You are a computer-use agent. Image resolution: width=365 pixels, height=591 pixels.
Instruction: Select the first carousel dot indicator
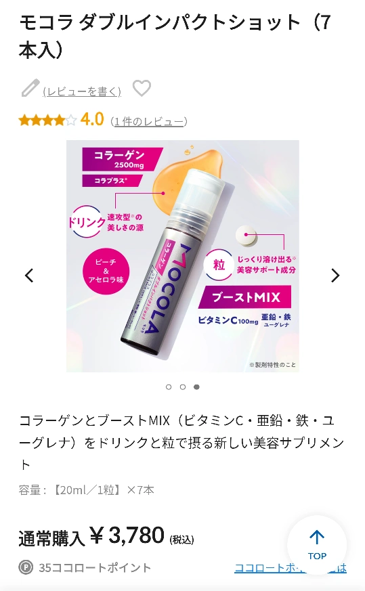[x=169, y=387]
